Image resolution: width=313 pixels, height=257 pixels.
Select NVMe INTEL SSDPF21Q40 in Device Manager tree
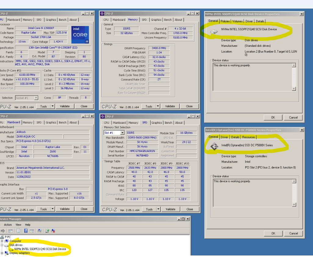coord(40,249)
